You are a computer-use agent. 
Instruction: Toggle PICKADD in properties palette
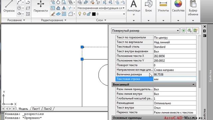point(183,31)
